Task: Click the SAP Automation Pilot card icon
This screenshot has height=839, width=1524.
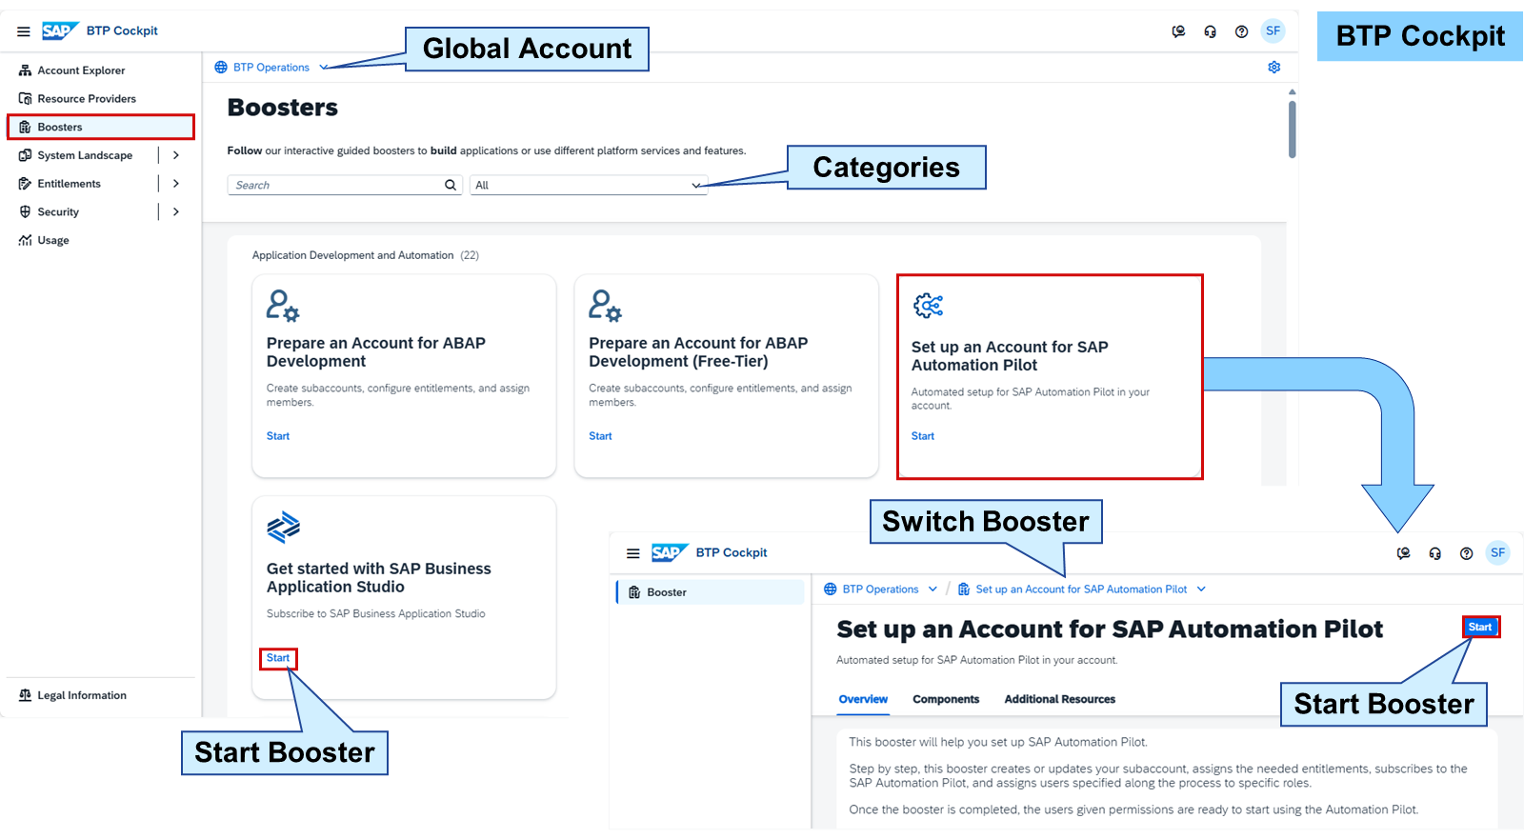Action: pos(929,306)
